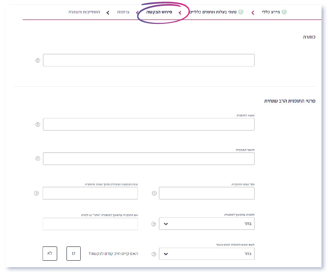
Task: Select לא for existing prior file question
Action: [50, 253]
